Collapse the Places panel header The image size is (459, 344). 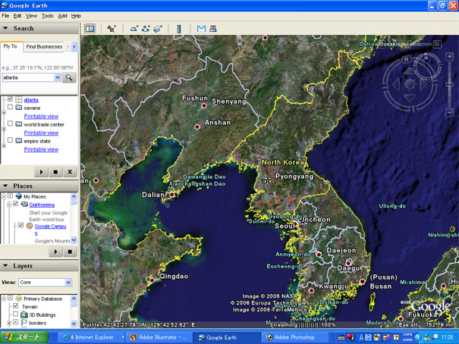pos(39,186)
